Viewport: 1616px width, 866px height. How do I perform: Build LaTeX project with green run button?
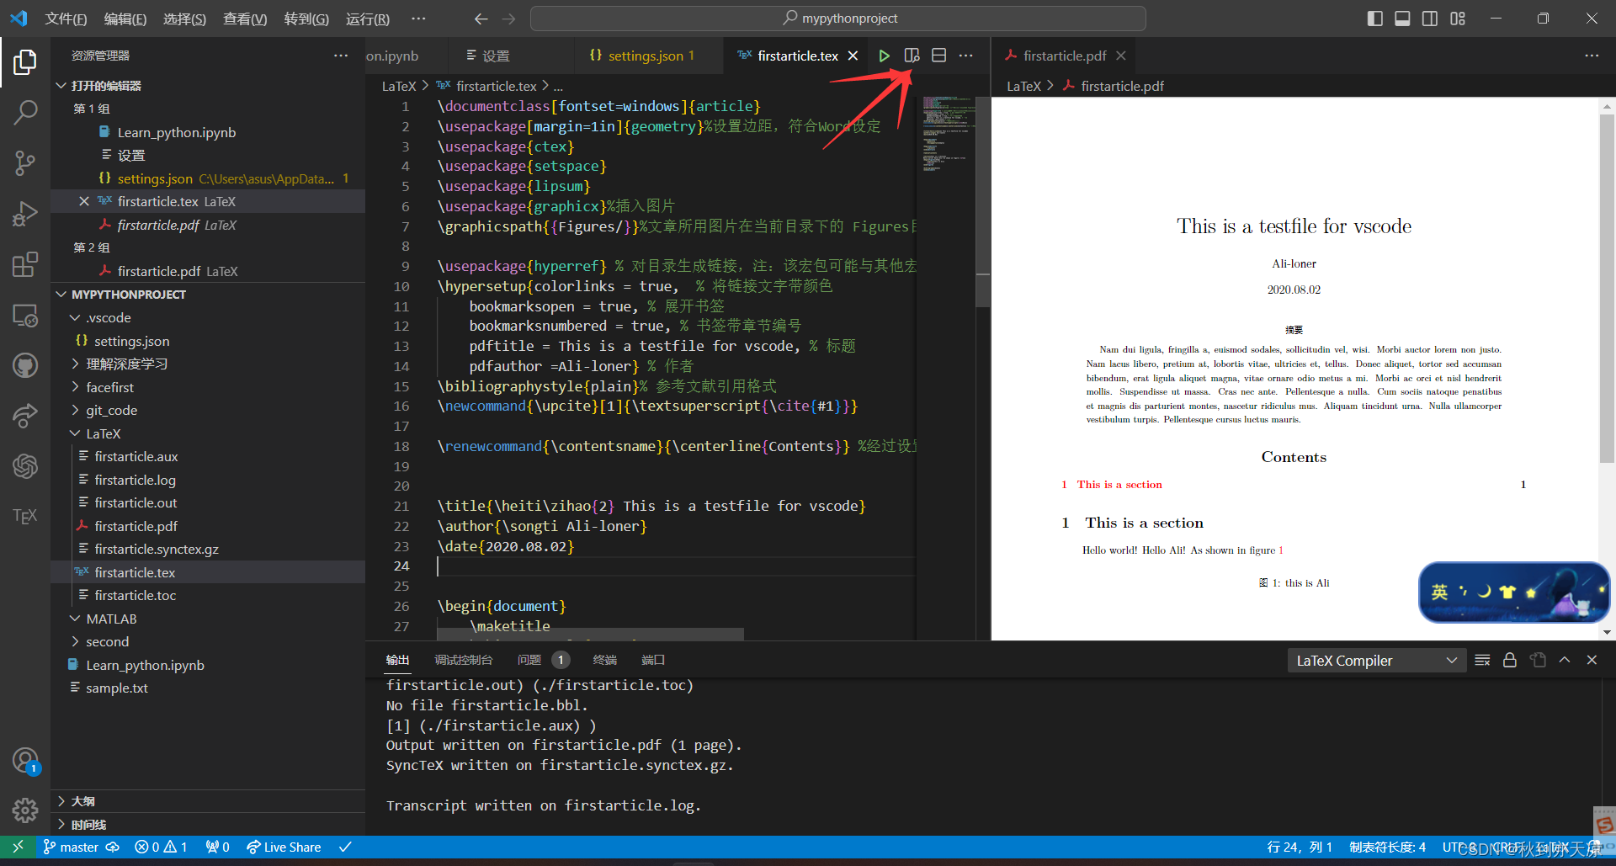click(x=884, y=56)
